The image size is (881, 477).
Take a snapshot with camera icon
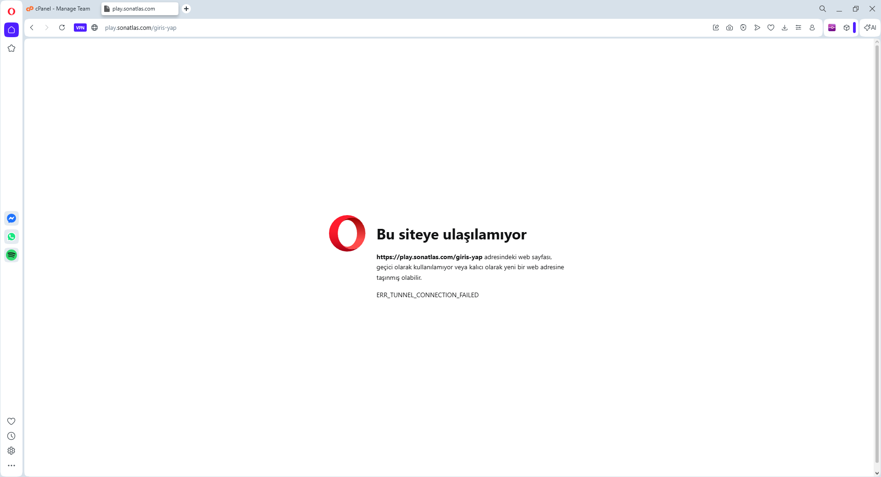coord(730,28)
